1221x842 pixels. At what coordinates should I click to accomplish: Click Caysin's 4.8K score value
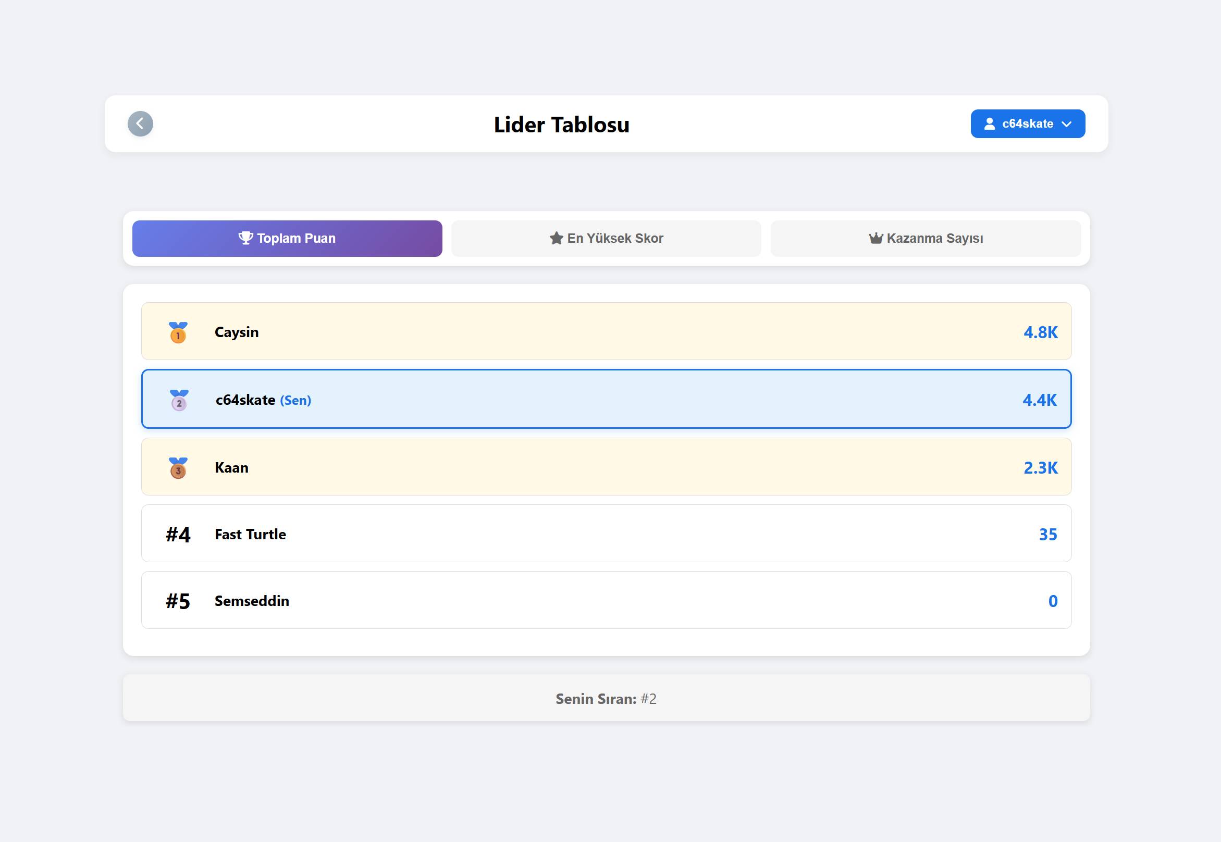[1040, 332]
